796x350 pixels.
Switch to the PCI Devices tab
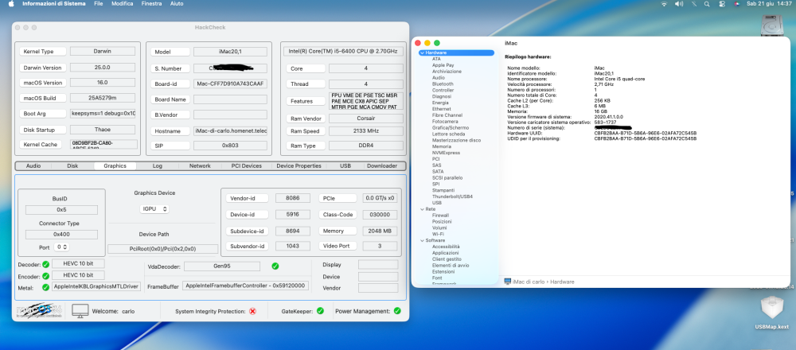246,166
